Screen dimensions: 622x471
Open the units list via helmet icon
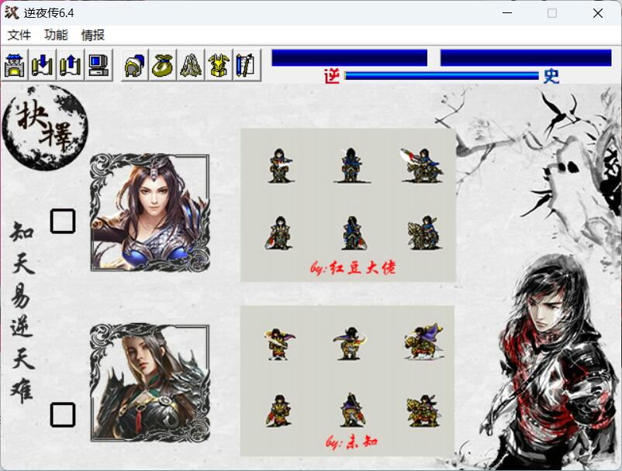pos(135,65)
